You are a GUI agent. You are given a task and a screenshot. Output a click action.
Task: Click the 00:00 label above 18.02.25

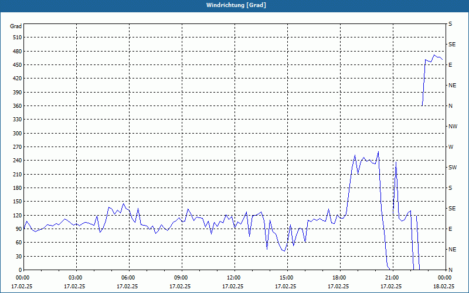(x=445, y=278)
